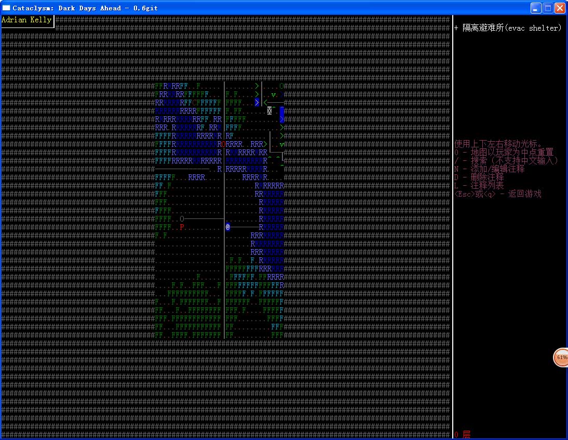Click the Adrian Kelly character name label
This screenshot has height=440, width=568.
(26, 20)
